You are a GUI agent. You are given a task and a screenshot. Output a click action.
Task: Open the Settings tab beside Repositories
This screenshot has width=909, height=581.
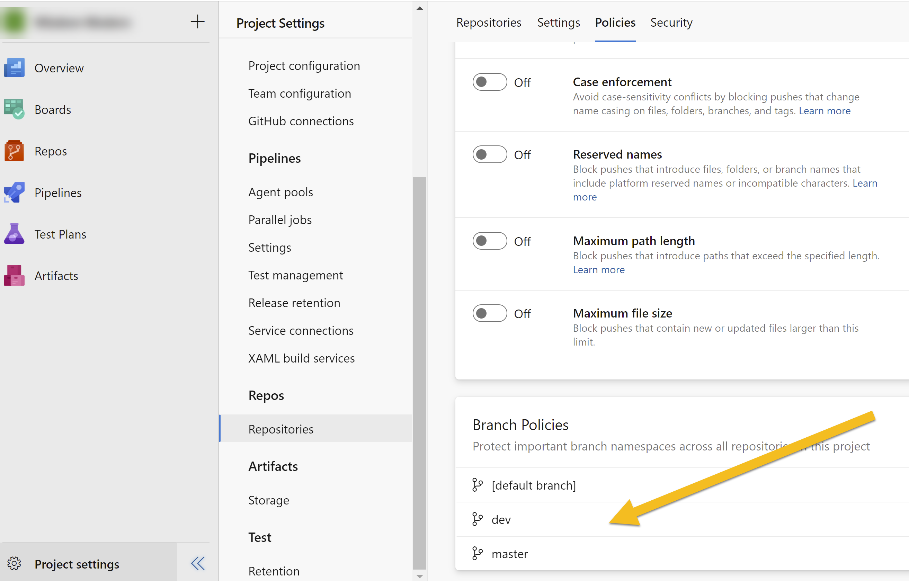[x=558, y=23]
